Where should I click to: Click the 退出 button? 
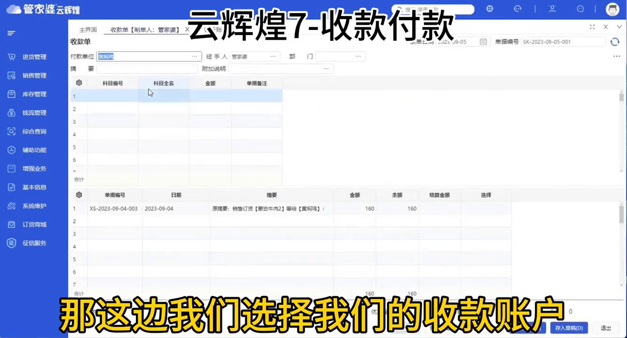[x=606, y=328]
